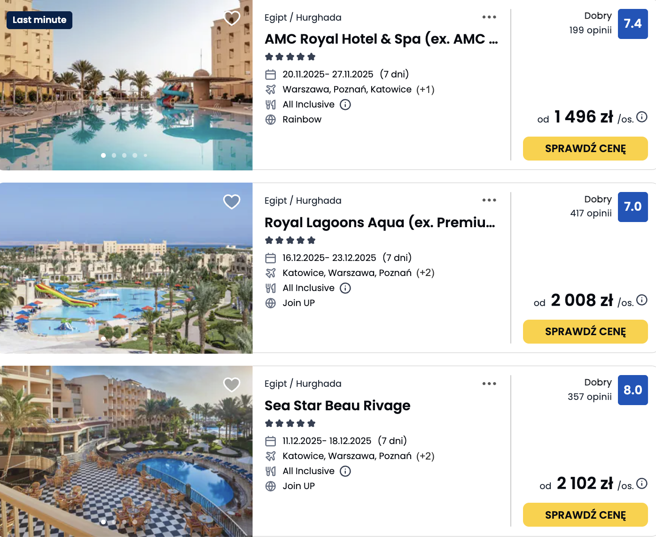
Task: Click price info icon next to 2 008 zł
Action: click(642, 300)
